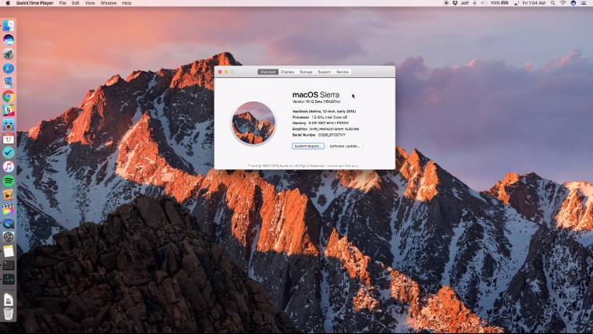
Task: Close the About This Mac window
Action: [x=220, y=72]
